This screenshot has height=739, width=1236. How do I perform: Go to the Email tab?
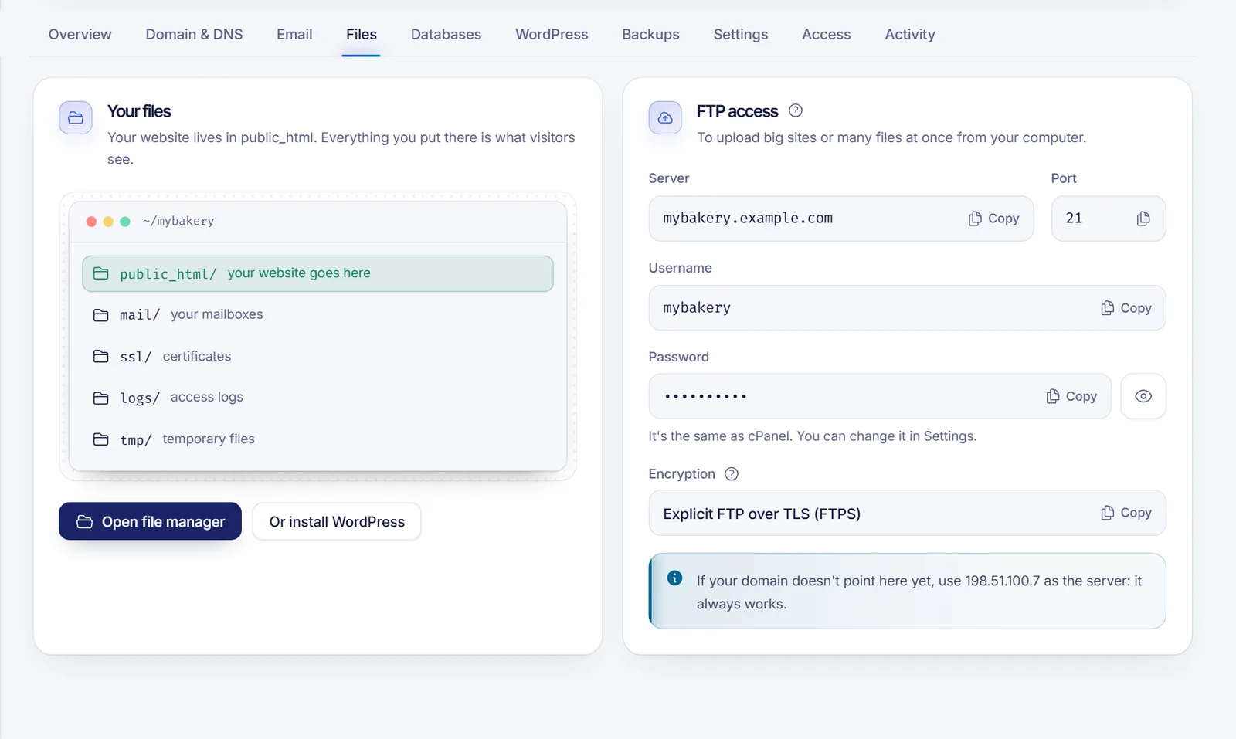tap(294, 34)
